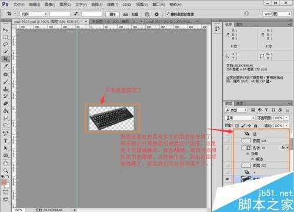Open the crop tool preset picker arrow

pos(15,14)
